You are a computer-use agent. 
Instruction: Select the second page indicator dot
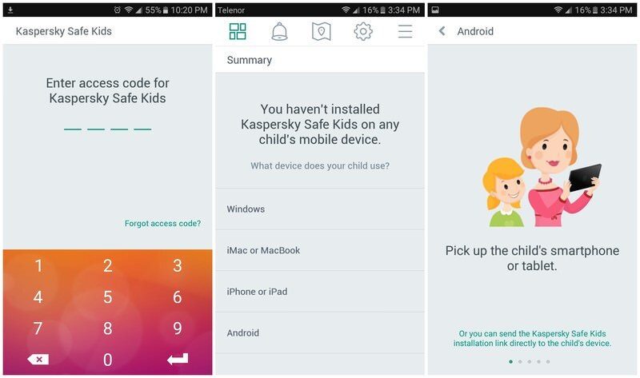520,362
